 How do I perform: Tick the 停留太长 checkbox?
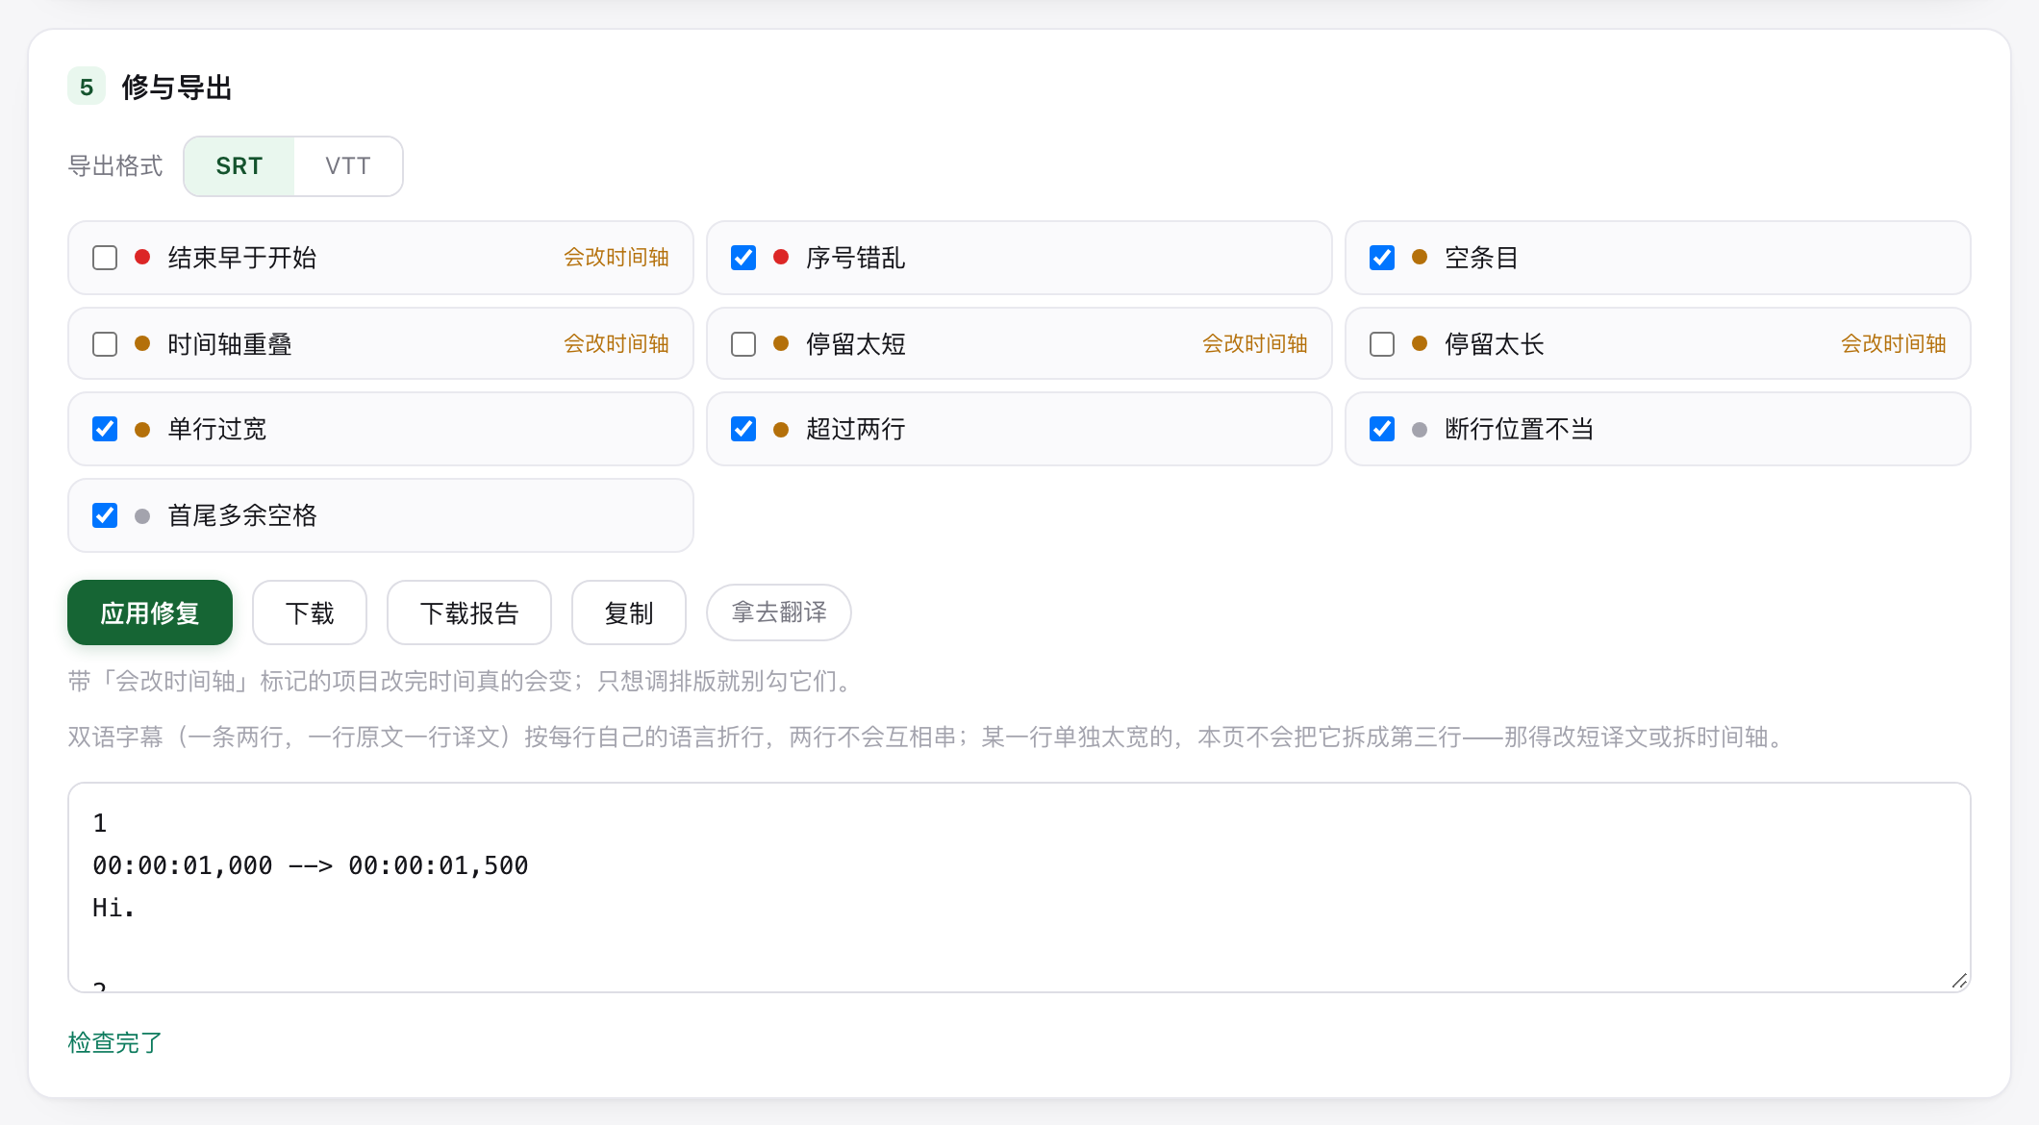click(x=1382, y=344)
